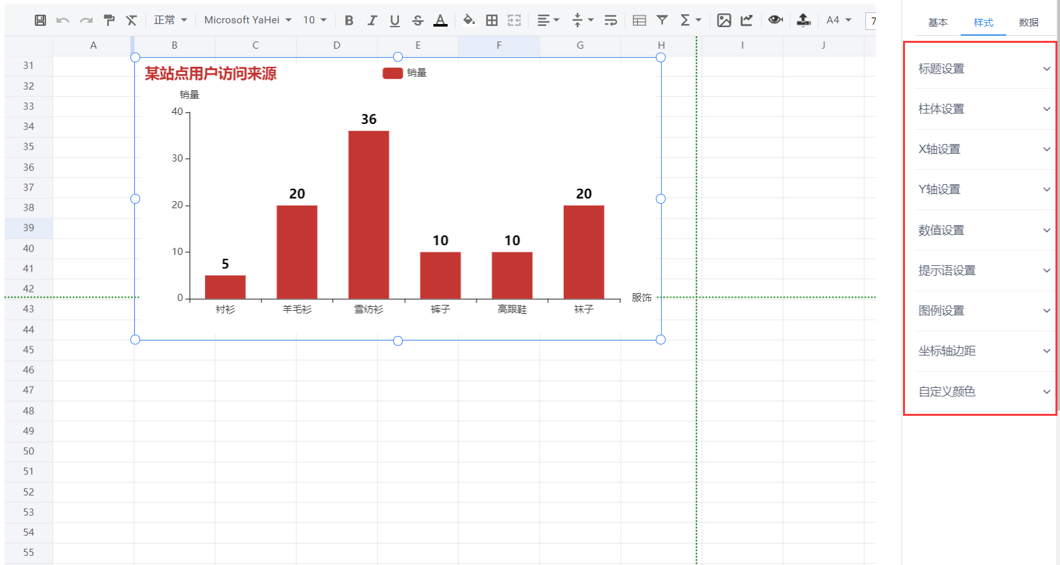Click the upload/export icon
Viewport: 1060px width, 565px height.
[804, 20]
